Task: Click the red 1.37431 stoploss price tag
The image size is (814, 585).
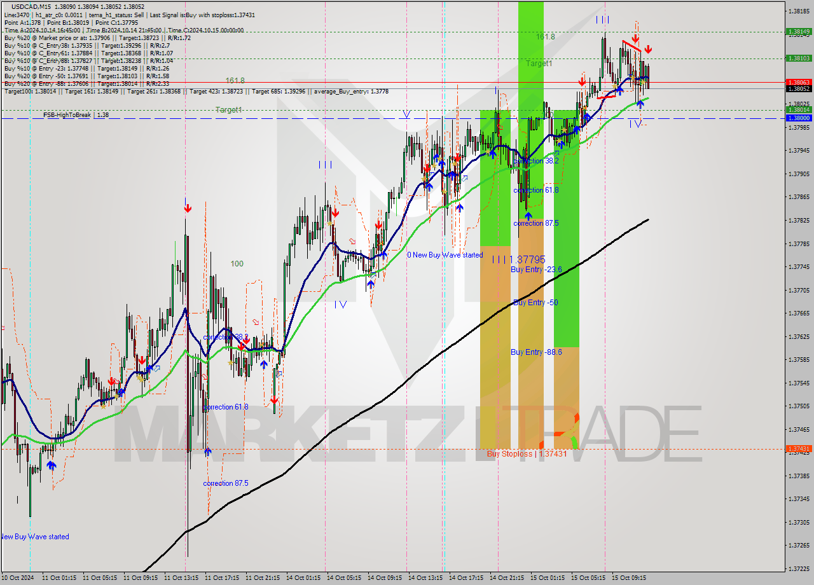Action: point(798,448)
